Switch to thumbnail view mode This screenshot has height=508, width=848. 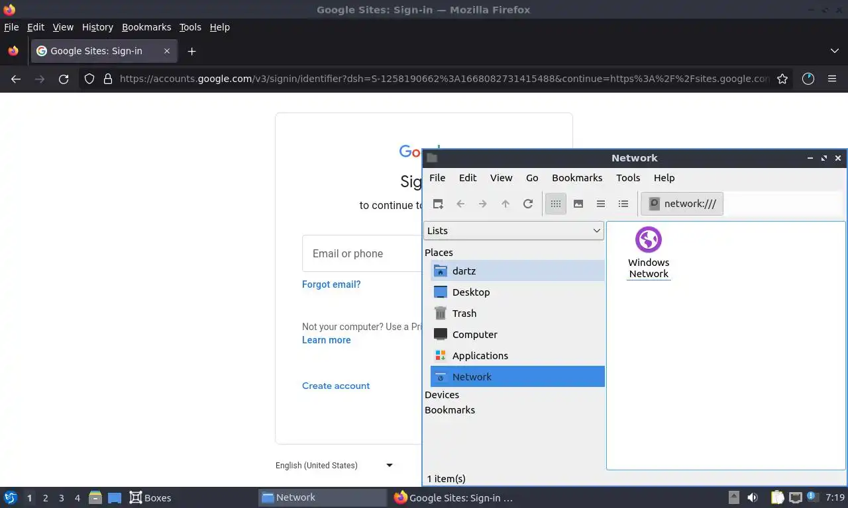point(578,204)
